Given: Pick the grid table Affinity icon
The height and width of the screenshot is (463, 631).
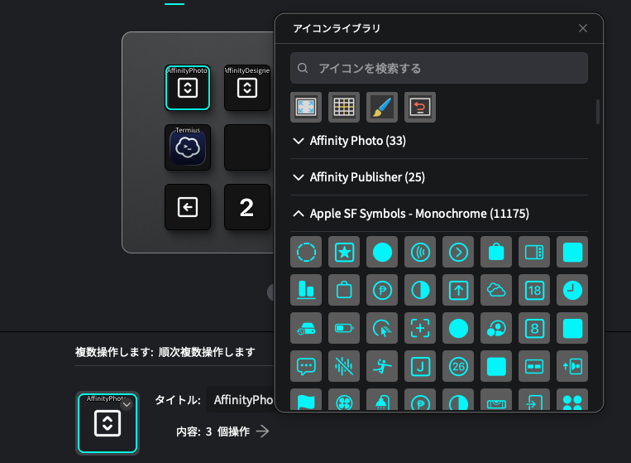Looking at the screenshot, I should pos(344,107).
